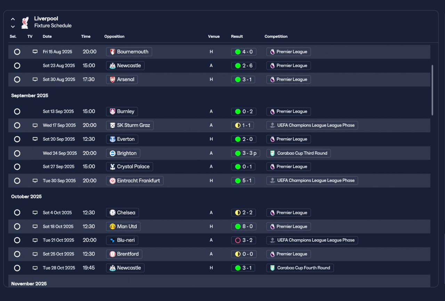Click the fixture list vertical scrollbar
The image size is (445, 301).
[x=432, y=90]
